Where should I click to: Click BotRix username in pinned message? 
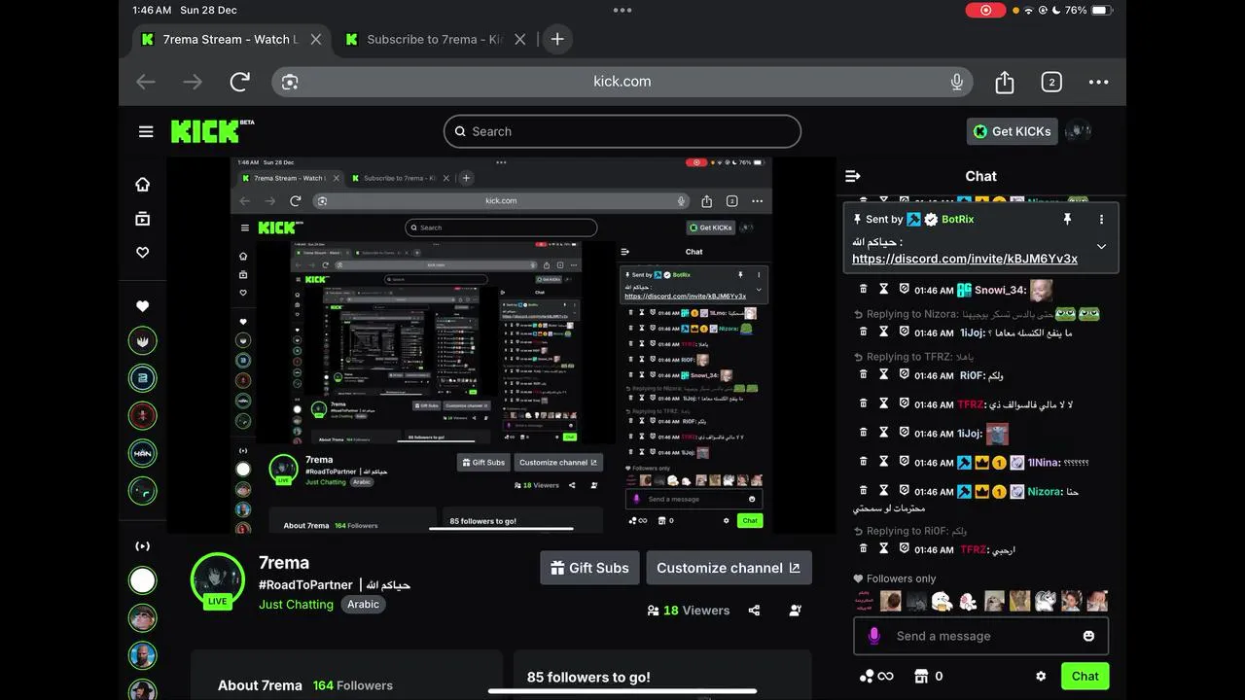tap(957, 220)
